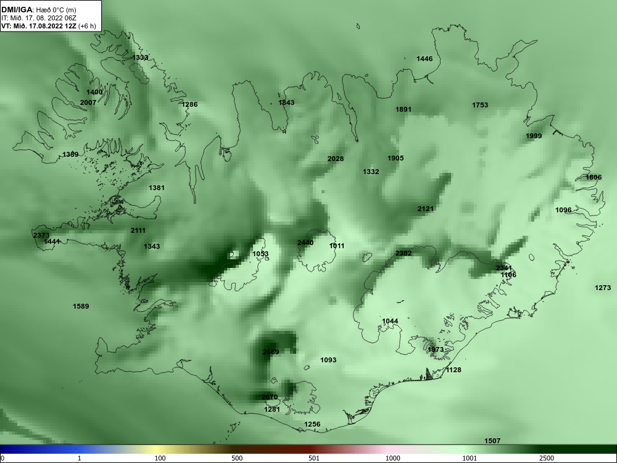Click the legend label 501
Image resolution: width=617 pixels, height=463 pixels.
pos(314,458)
